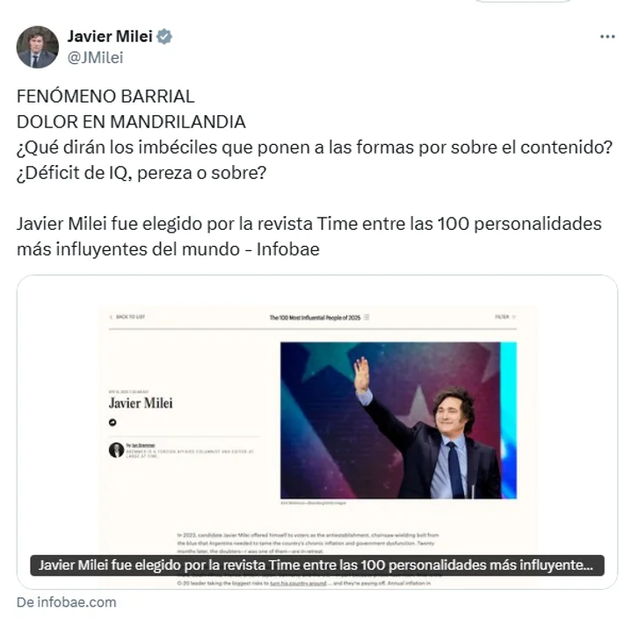
Task: Click the round share icon under the Javier Milei heading
Action: (112, 422)
